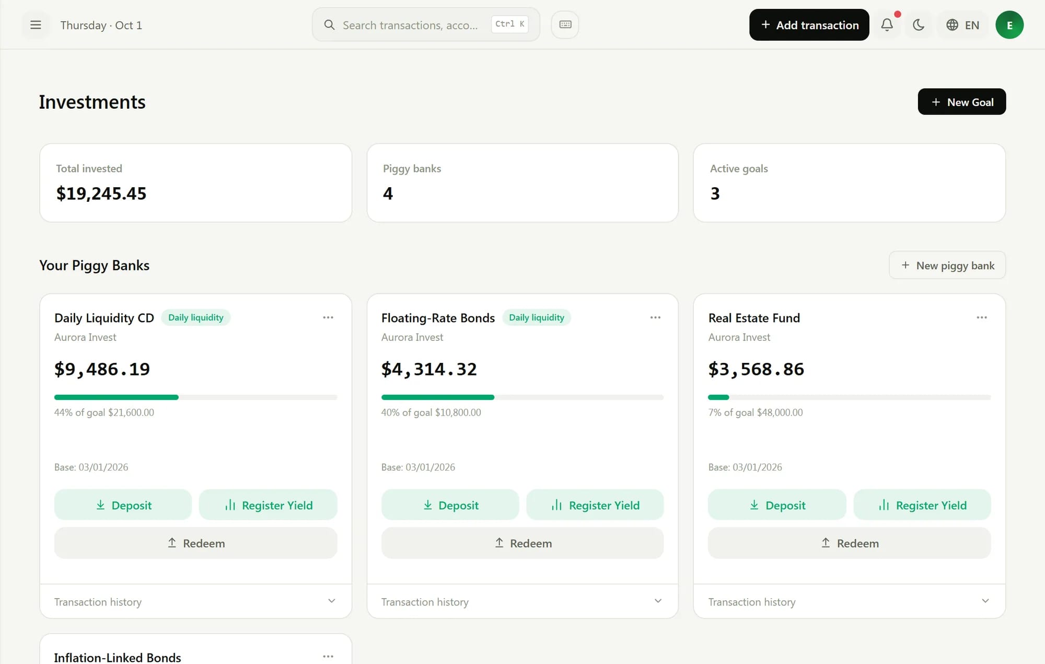Click the Thursday · Oct 1 date

pyautogui.click(x=101, y=25)
